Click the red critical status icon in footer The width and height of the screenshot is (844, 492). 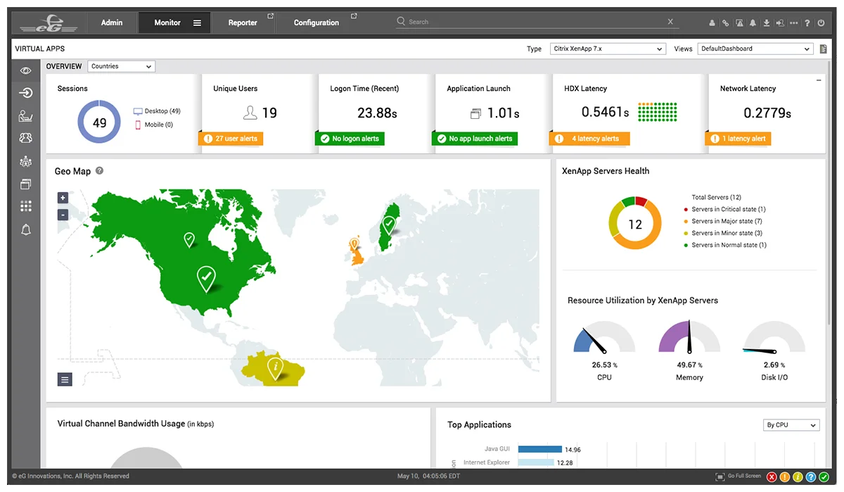click(772, 477)
